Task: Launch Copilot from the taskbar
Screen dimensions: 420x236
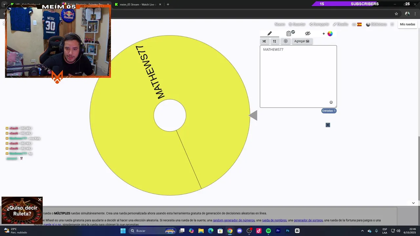Action: point(192,231)
